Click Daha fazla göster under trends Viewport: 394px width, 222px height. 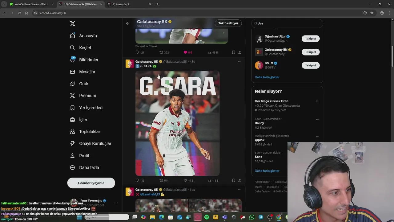click(267, 171)
